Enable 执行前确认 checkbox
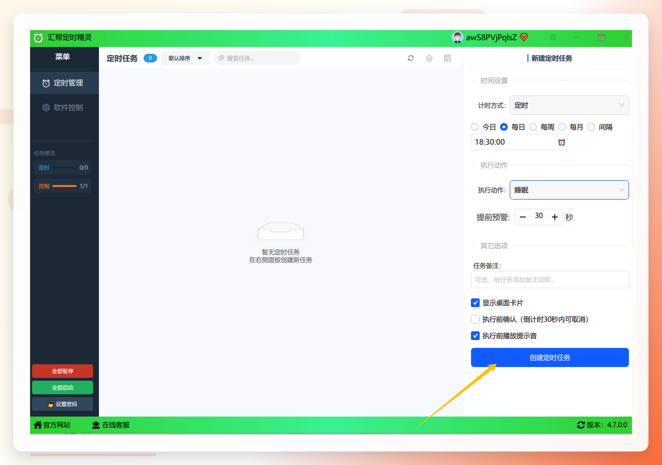 [475, 319]
